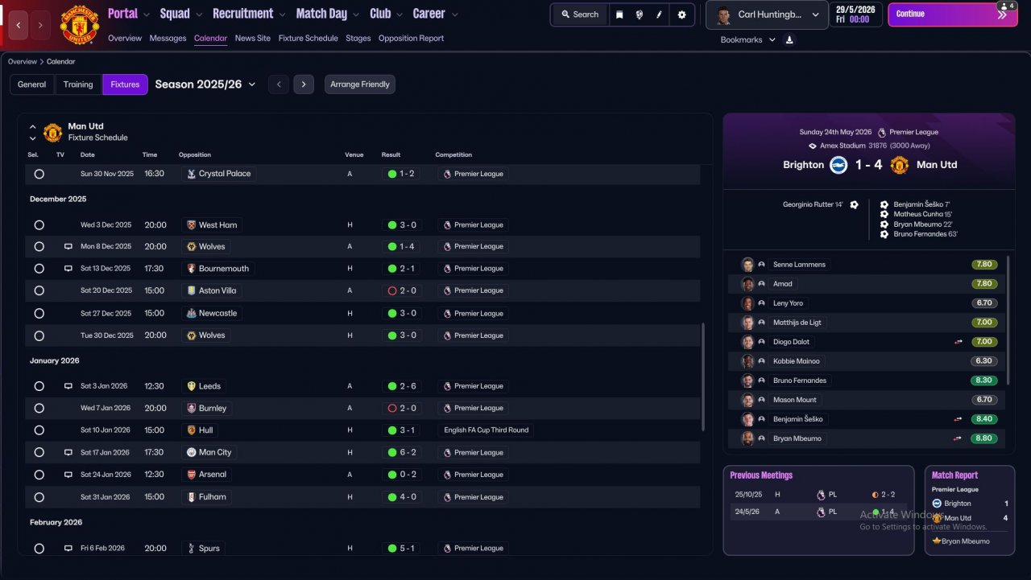Open the News Site sub-tab
This screenshot has width=1031, height=580.
tap(253, 39)
